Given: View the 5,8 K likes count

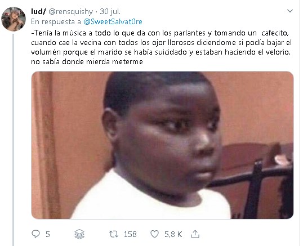Looking at the screenshot, I should tap(173, 234).
